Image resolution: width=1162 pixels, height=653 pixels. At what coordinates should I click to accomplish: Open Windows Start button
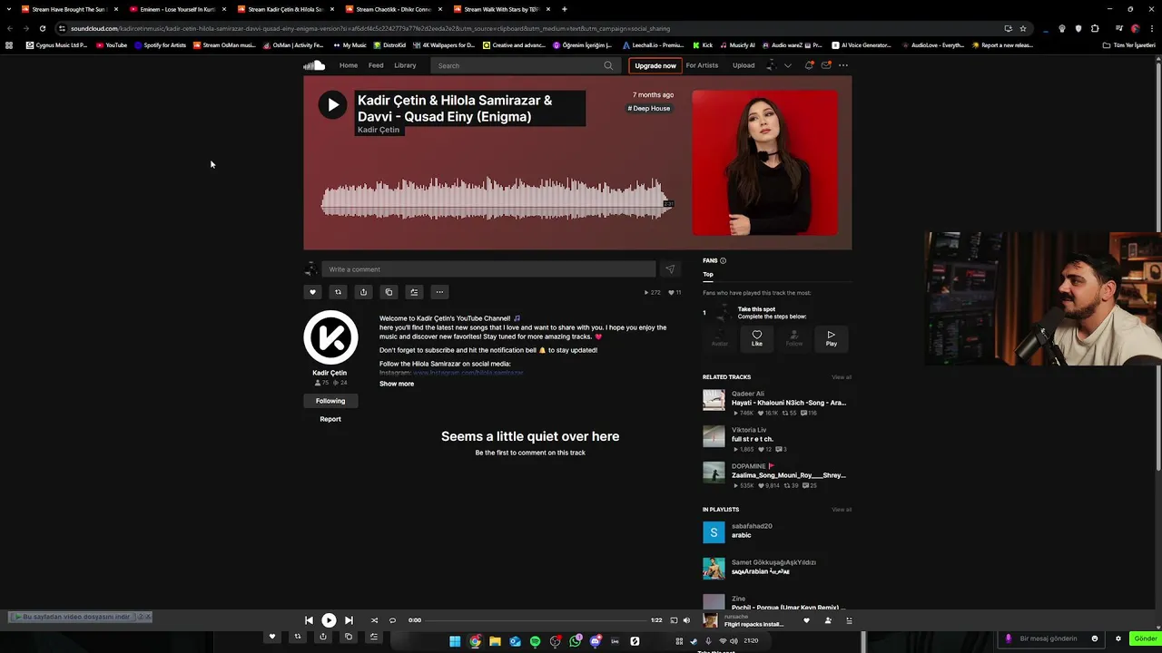point(455,641)
